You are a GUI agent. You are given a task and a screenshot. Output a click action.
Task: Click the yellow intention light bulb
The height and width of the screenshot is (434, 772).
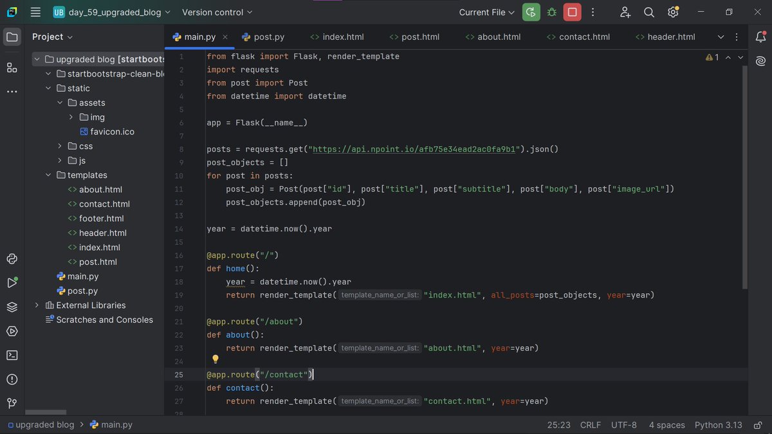tap(216, 359)
